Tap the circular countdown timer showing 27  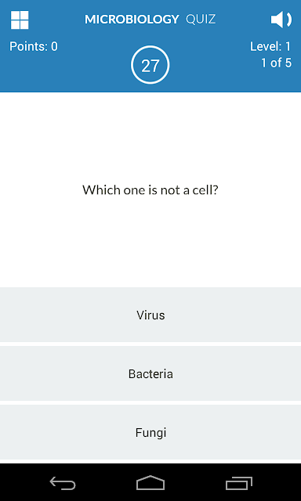coord(150,65)
